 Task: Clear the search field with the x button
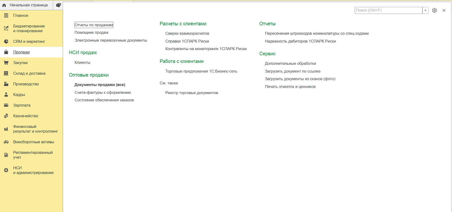pos(425,11)
